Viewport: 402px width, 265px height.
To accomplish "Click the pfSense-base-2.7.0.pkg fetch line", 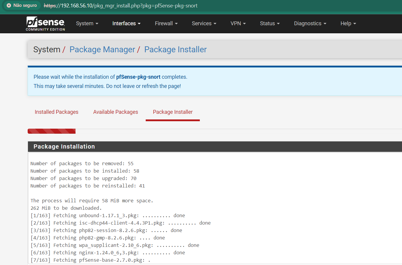I will 91,260.
